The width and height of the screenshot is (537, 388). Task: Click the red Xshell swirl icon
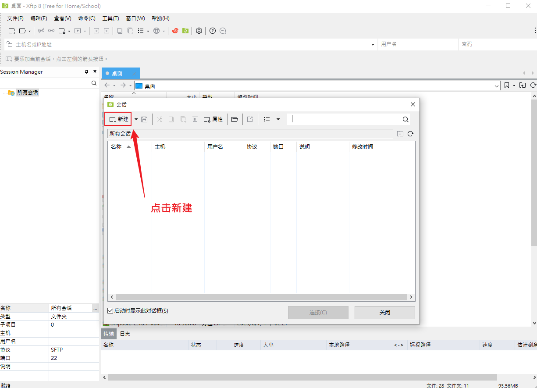pos(175,31)
